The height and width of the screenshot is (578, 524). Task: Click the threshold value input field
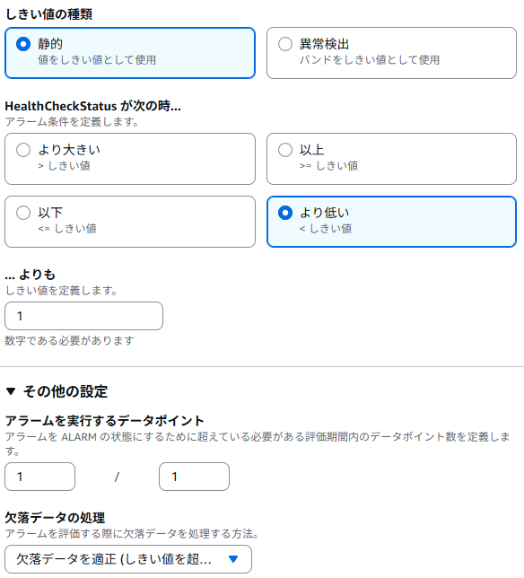[x=83, y=316]
